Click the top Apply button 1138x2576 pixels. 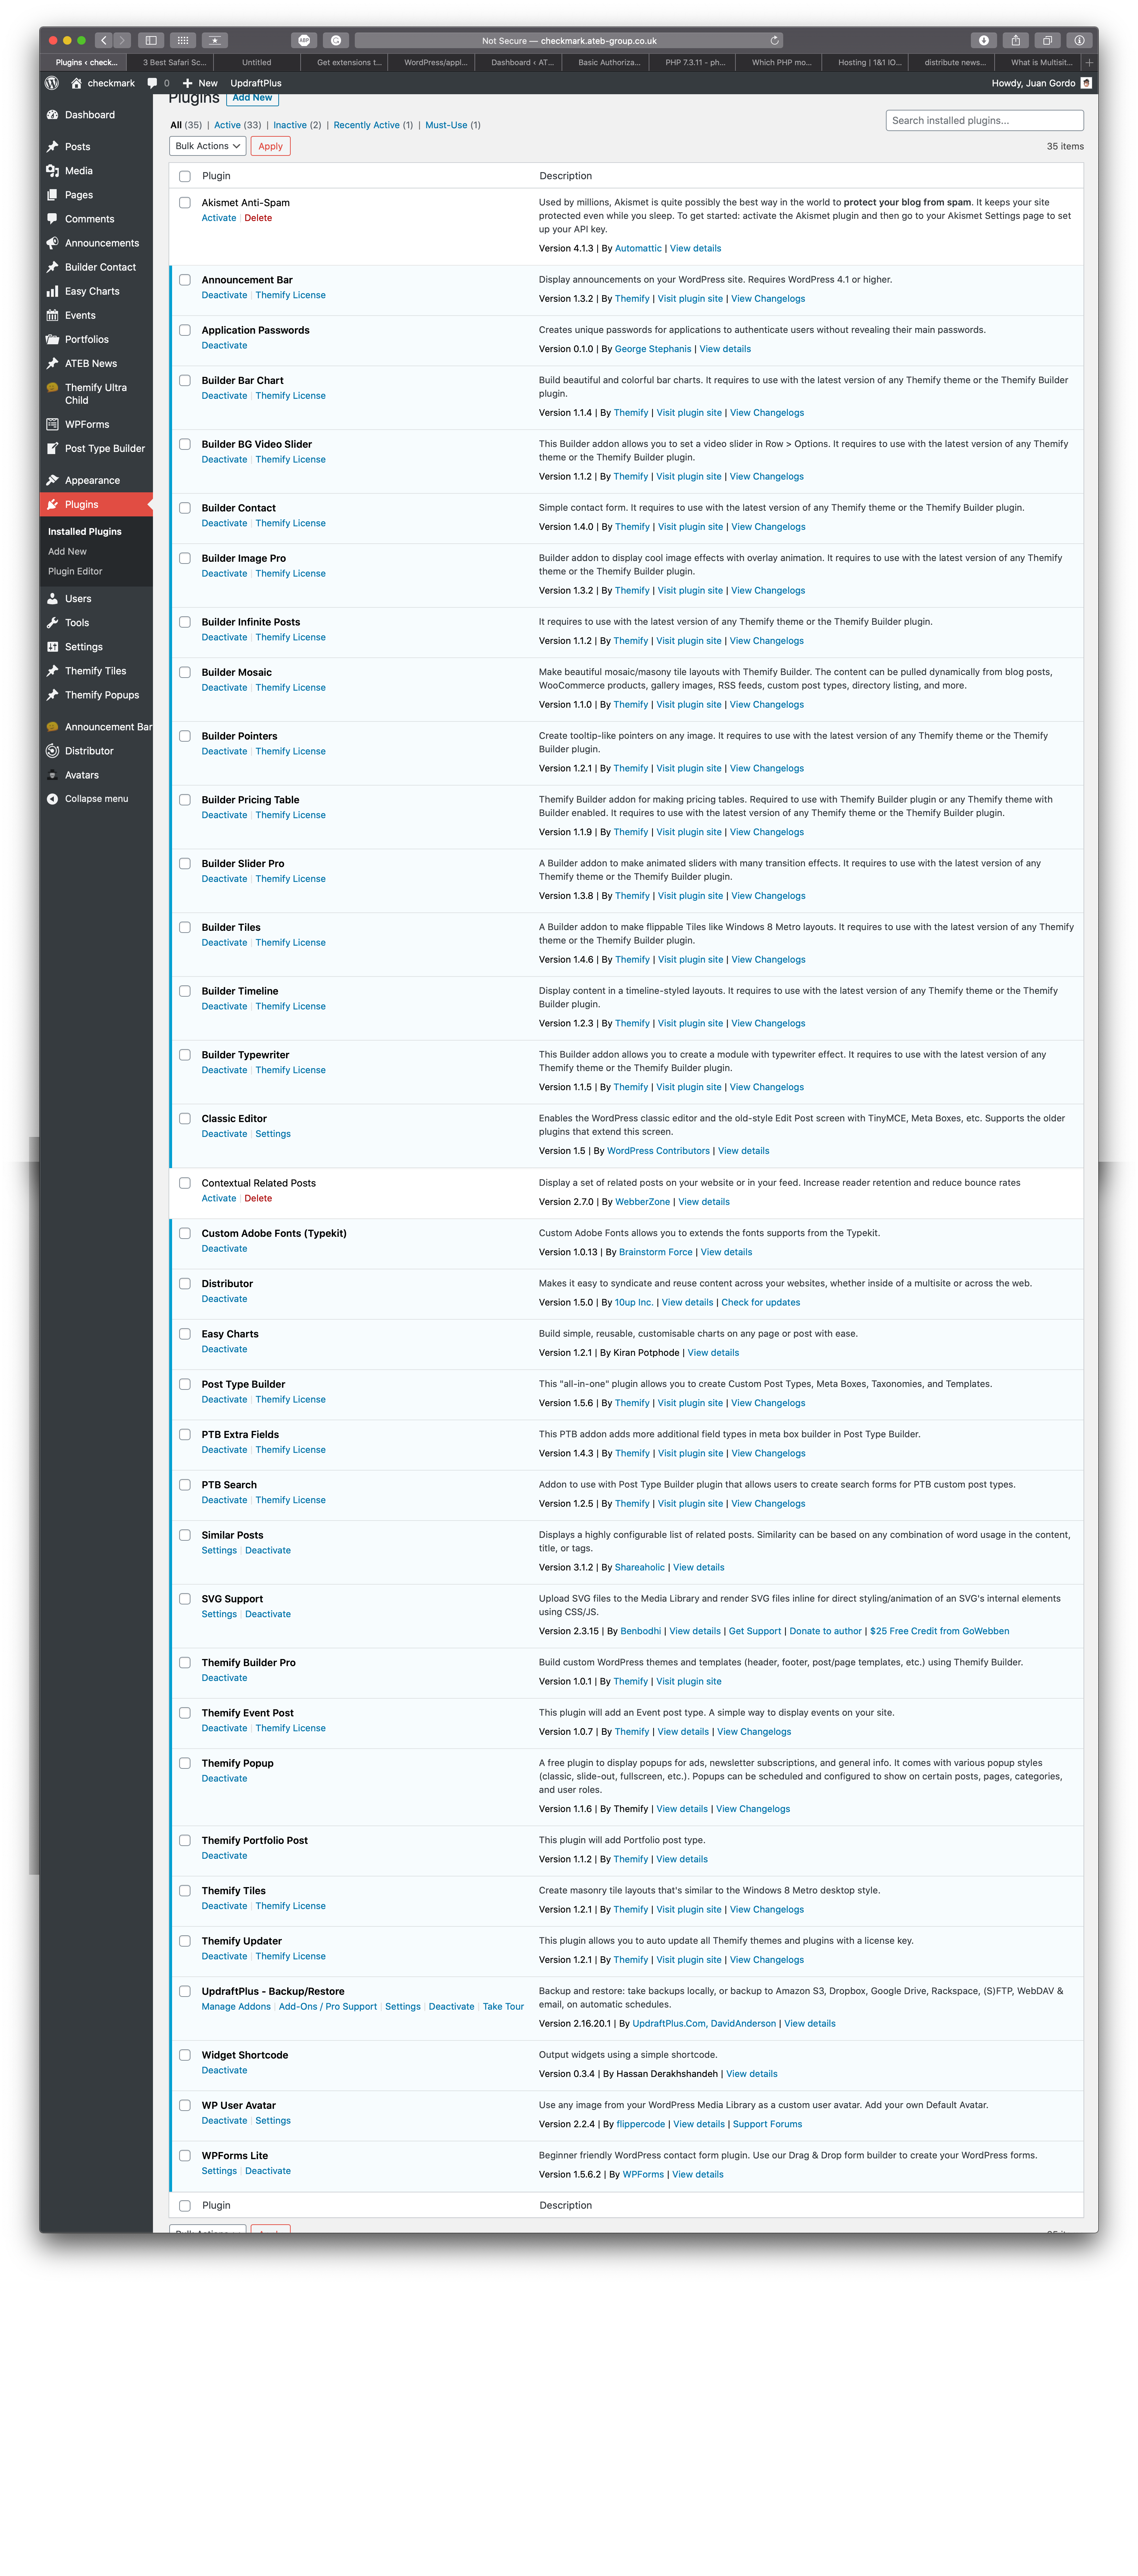[x=271, y=146]
